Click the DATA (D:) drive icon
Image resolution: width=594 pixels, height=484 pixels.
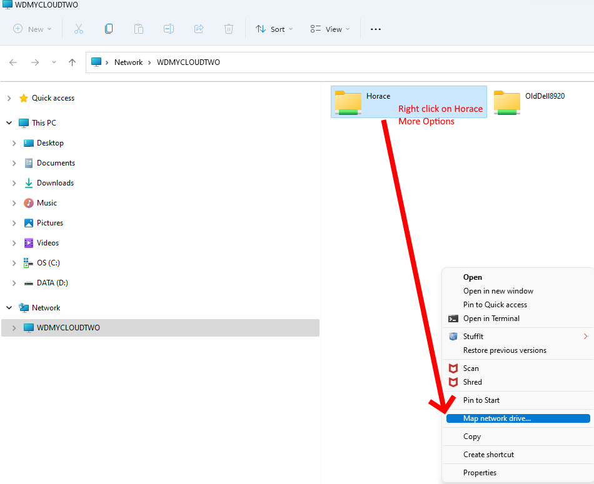pos(28,283)
